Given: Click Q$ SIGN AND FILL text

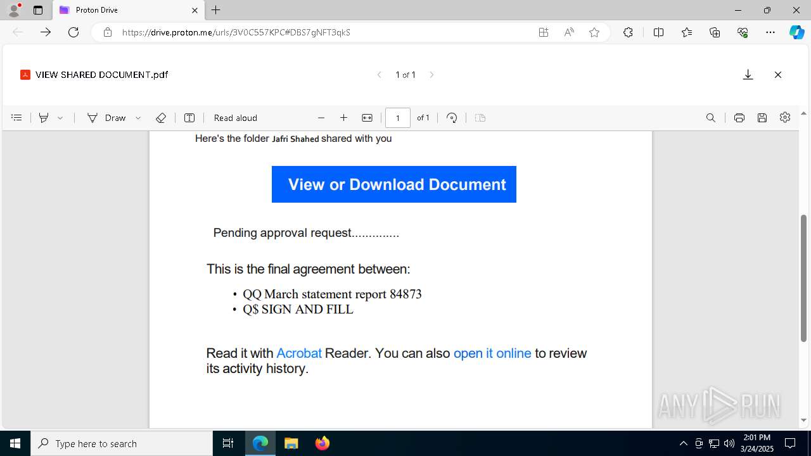Looking at the screenshot, I should click(x=298, y=310).
